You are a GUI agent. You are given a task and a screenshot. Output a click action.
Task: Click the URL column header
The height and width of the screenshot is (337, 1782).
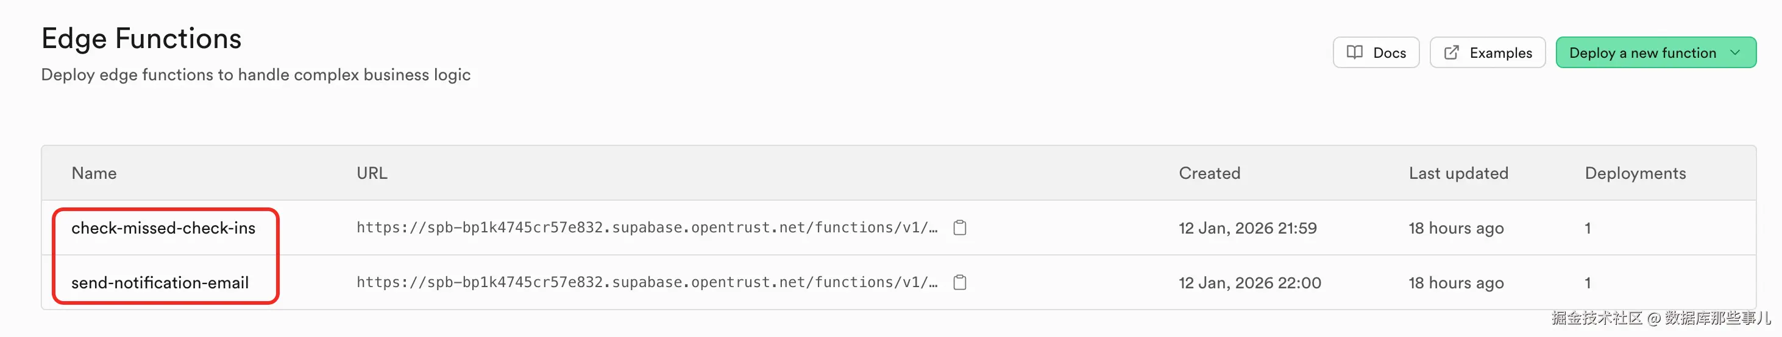372,173
